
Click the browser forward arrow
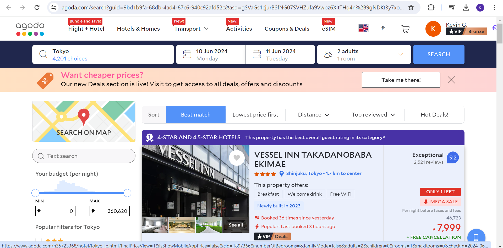tap(23, 7)
